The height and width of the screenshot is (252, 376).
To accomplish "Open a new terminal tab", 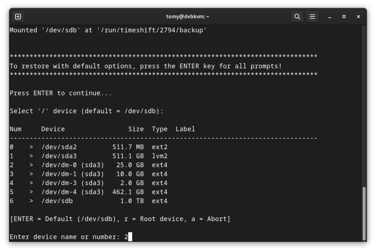I will [18, 17].
